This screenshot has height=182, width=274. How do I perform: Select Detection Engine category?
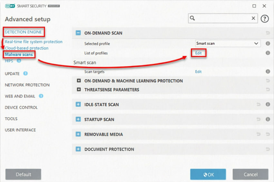(24, 32)
